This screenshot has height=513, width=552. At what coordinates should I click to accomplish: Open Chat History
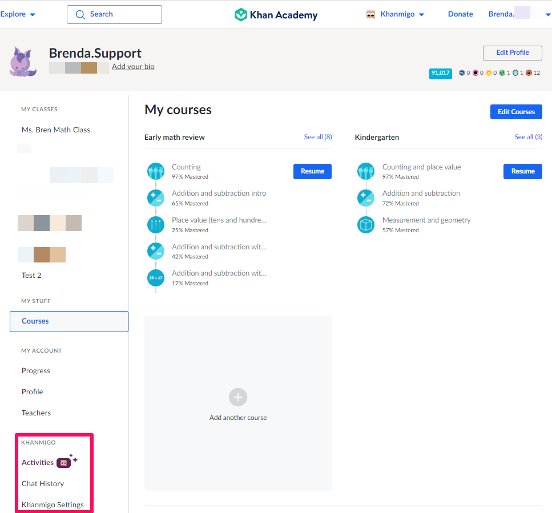pos(43,483)
